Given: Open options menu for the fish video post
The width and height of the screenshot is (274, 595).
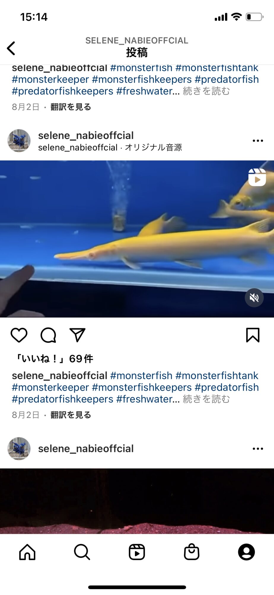Looking at the screenshot, I should (258, 141).
